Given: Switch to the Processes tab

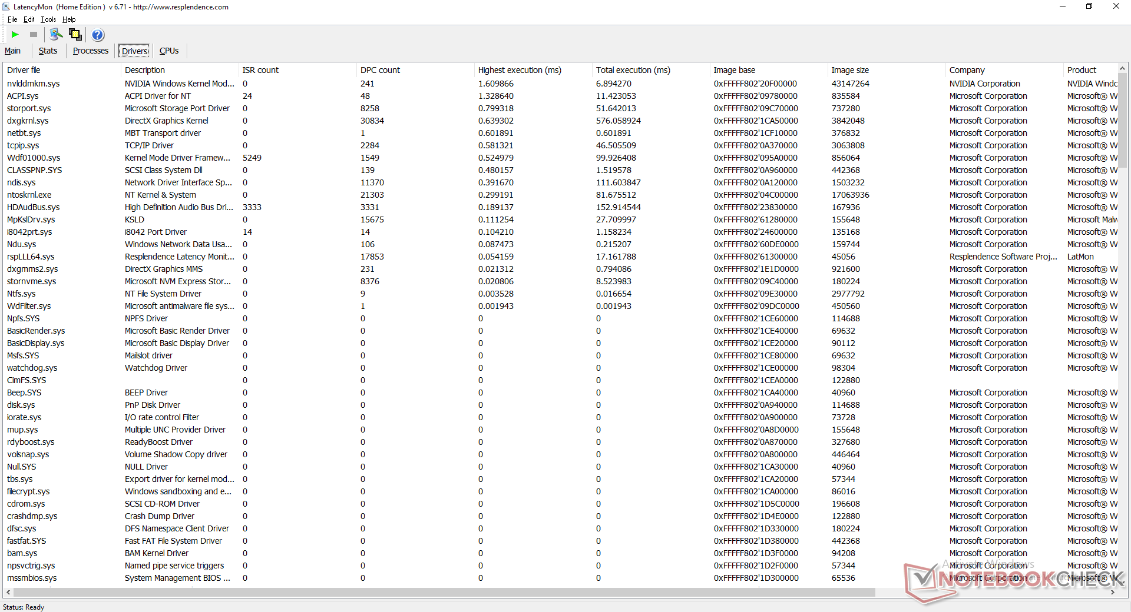Looking at the screenshot, I should (91, 51).
